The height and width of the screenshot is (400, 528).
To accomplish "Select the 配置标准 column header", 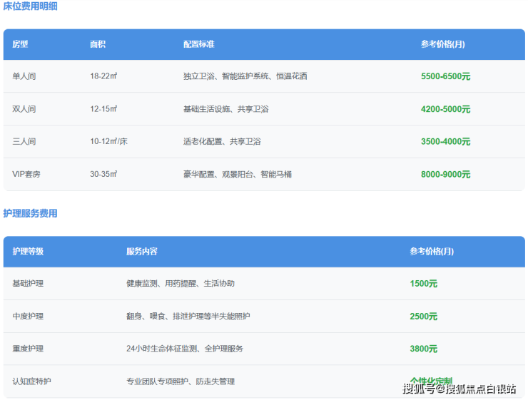I will [198, 44].
